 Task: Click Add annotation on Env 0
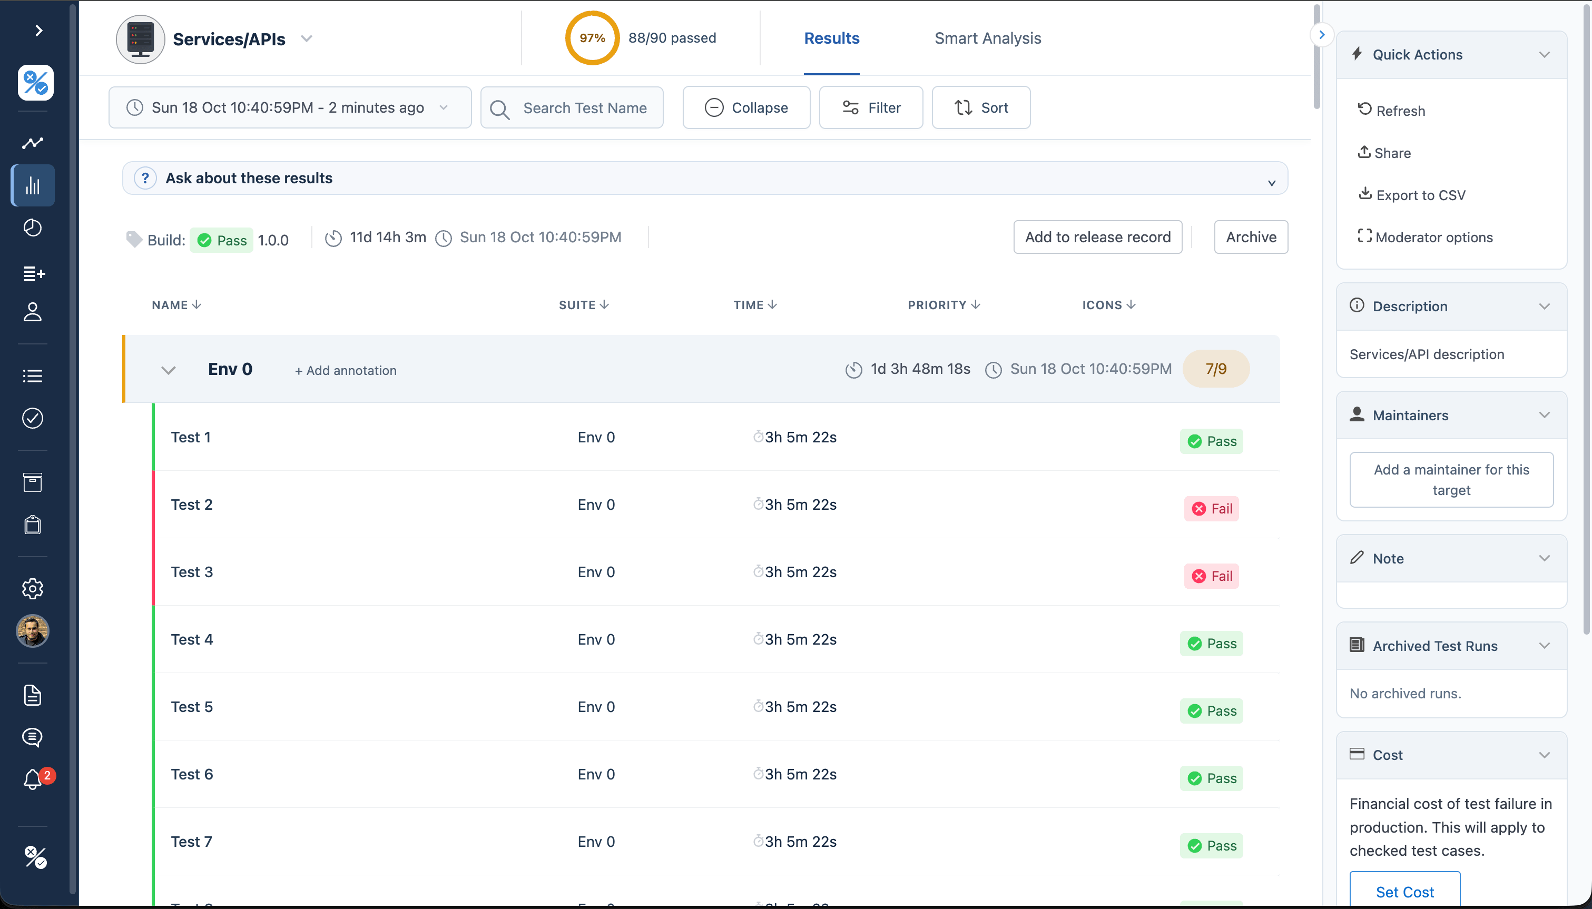345,370
